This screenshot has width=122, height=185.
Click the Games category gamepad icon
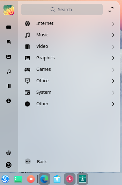coord(27,70)
